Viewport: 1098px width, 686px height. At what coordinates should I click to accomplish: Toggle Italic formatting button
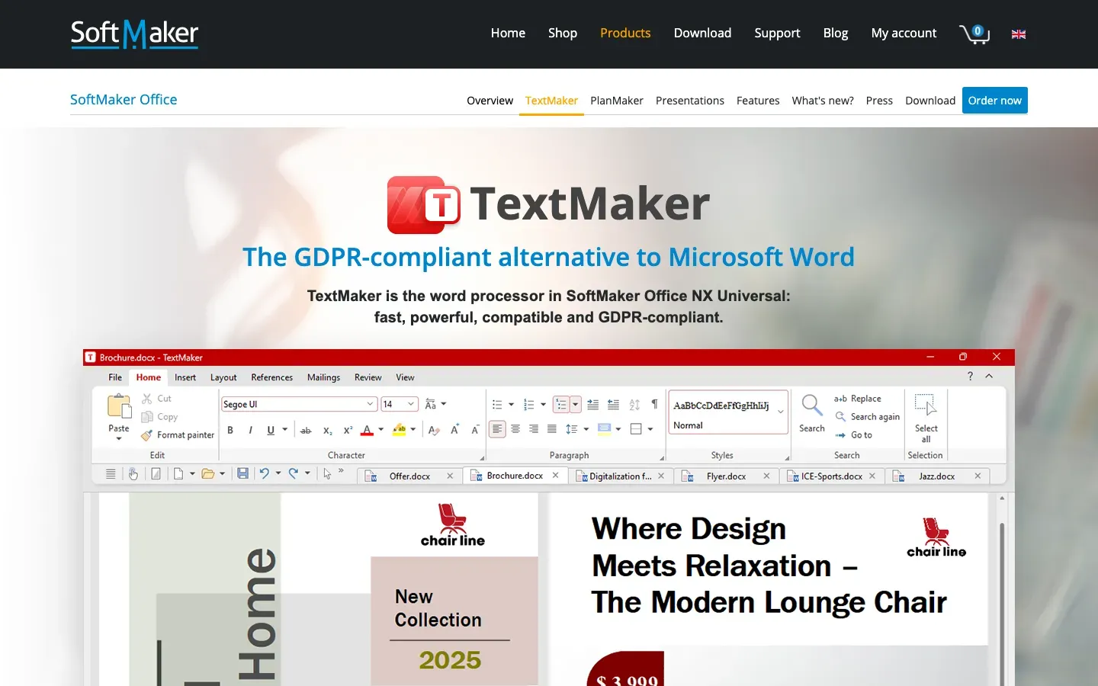coord(250,430)
